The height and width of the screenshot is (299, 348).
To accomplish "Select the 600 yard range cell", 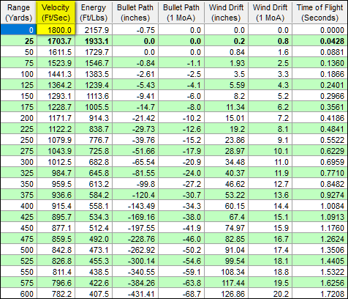I will coord(18,293).
